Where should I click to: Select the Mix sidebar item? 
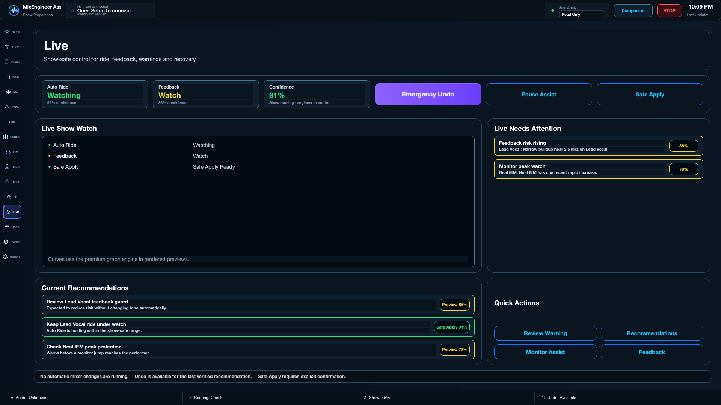[12, 92]
